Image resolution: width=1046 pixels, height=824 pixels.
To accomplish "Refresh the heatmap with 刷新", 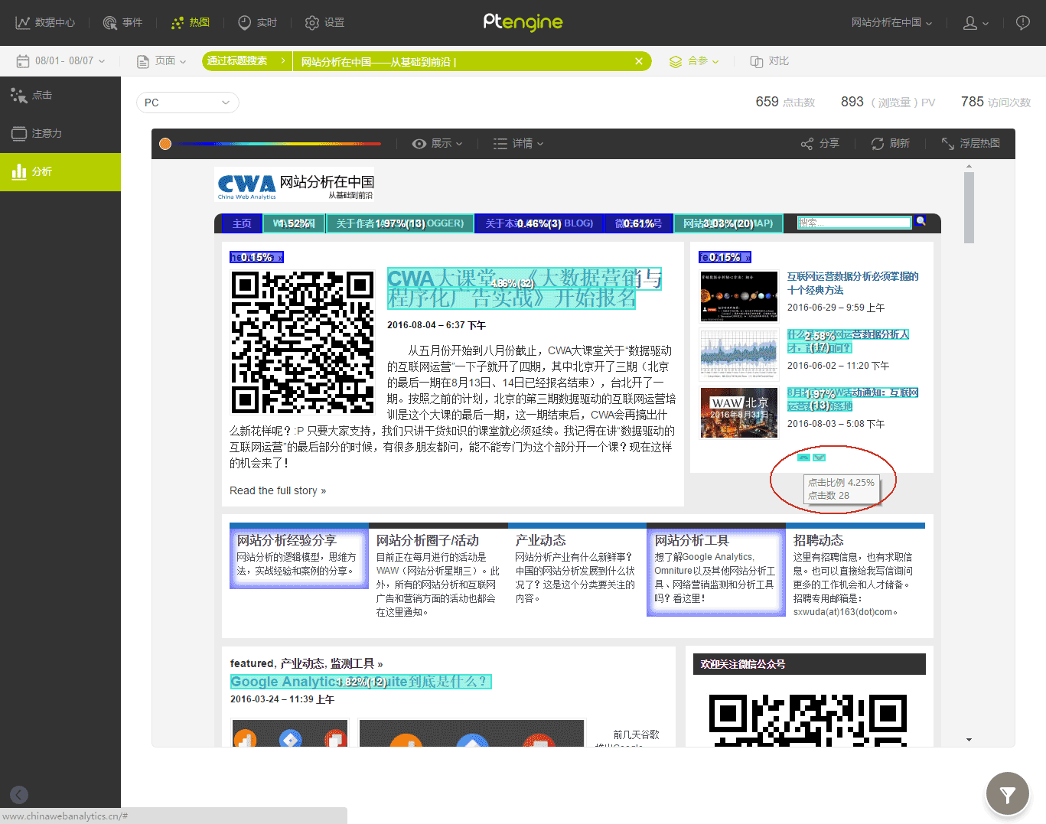I will 890,143.
